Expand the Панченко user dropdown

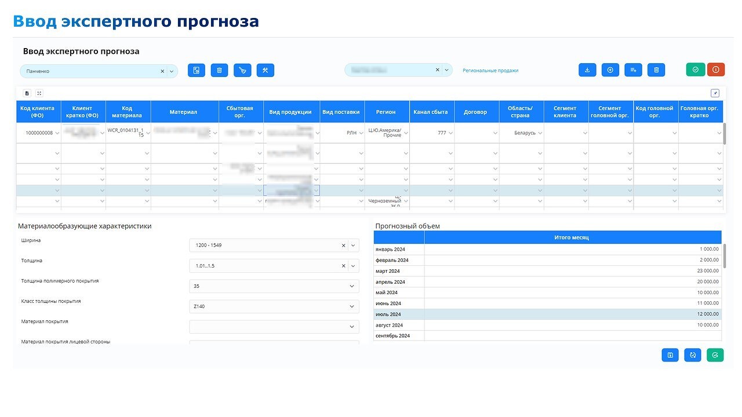(172, 71)
